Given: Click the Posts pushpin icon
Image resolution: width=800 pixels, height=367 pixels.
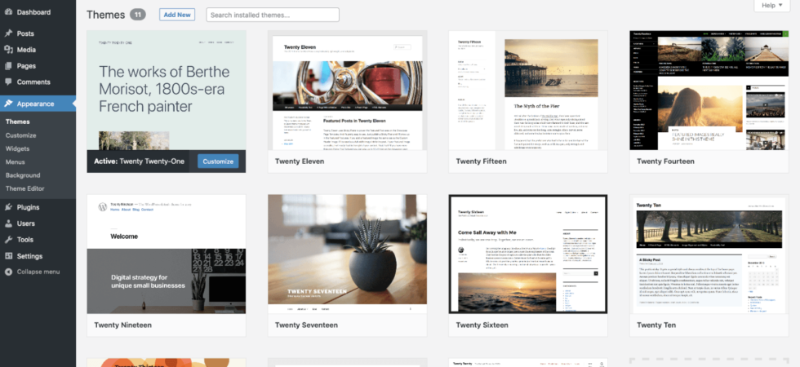Looking at the screenshot, I should pos(8,33).
